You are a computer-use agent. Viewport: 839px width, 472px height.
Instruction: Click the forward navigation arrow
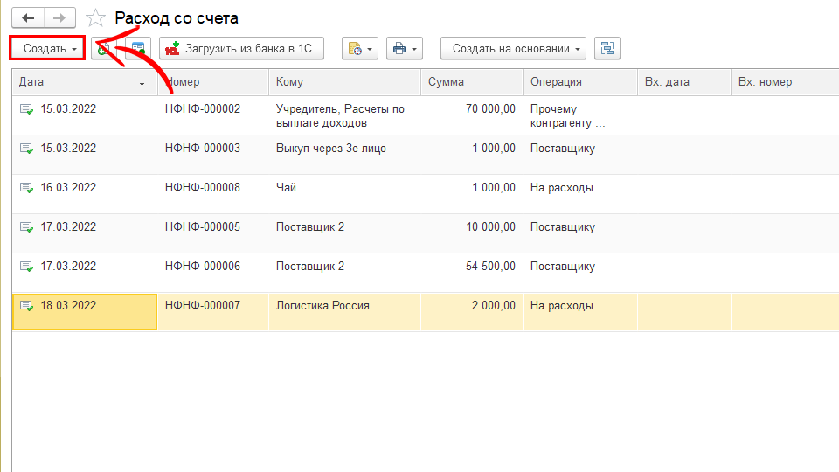pyautogui.click(x=59, y=17)
